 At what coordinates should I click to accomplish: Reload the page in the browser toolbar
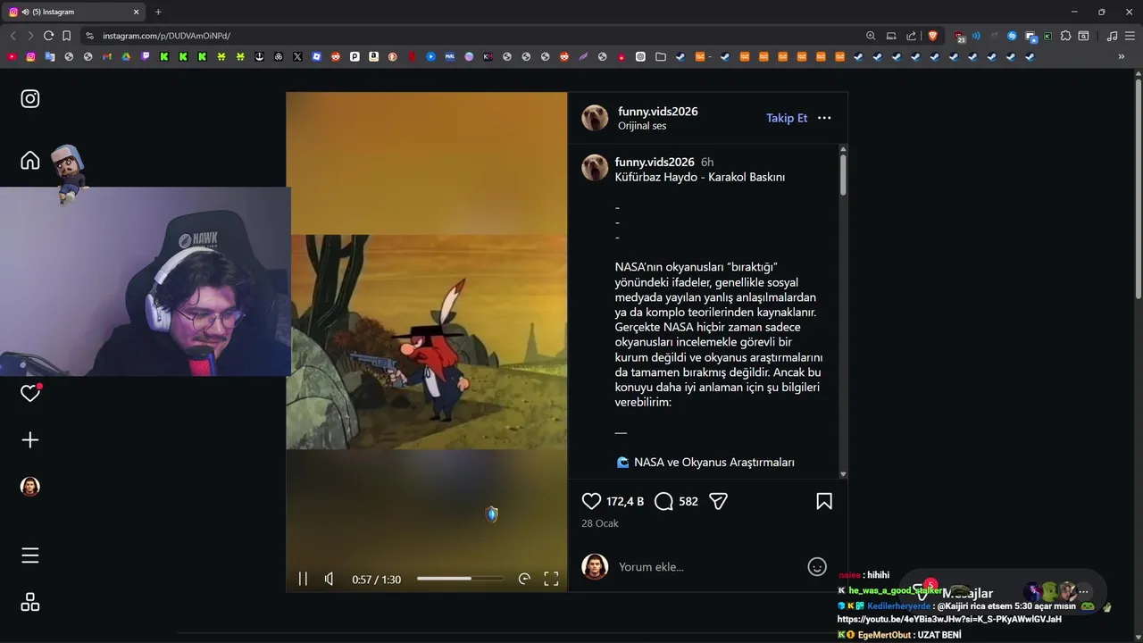point(48,36)
